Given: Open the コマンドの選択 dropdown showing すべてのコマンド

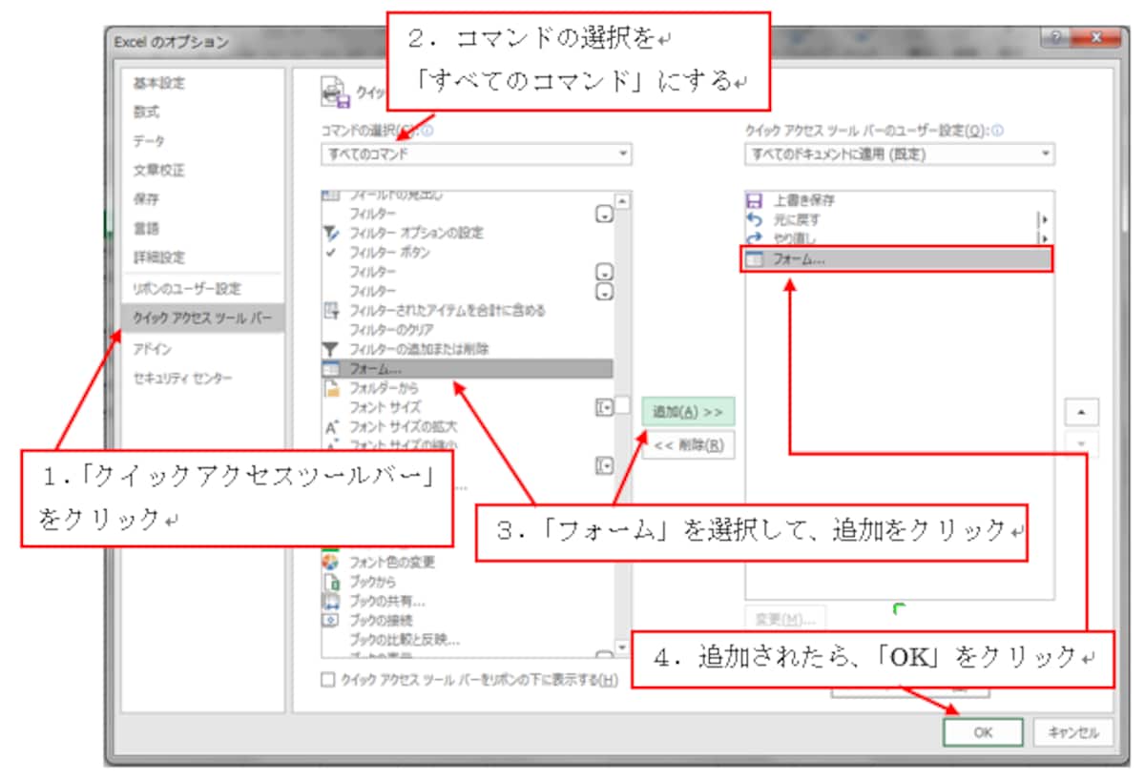Looking at the screenshot, I should tap(476, 154).
